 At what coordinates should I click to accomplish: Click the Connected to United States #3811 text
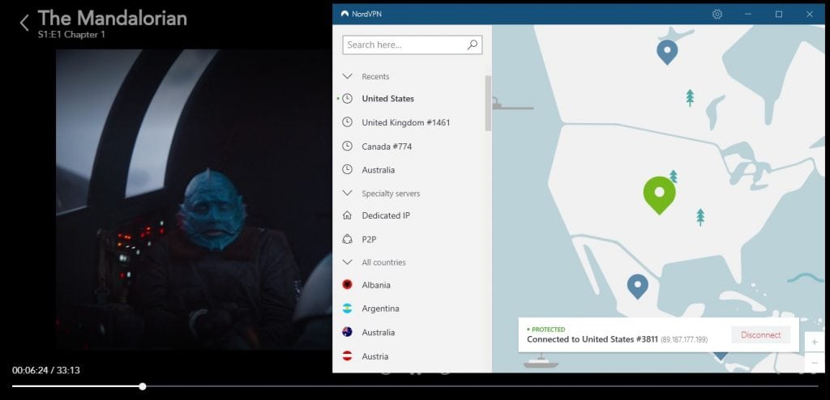(593, 339)
